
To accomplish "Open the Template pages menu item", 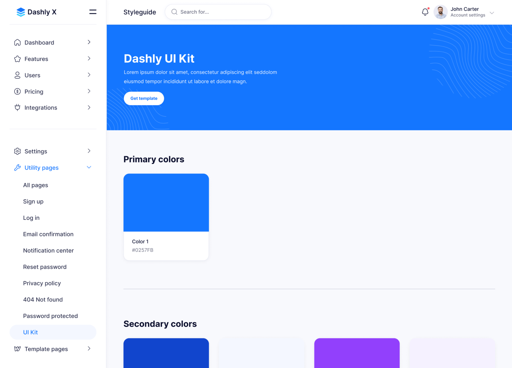I will point(53,349).
